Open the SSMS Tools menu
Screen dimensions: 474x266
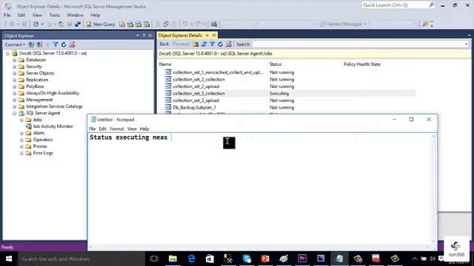(54, 15)
